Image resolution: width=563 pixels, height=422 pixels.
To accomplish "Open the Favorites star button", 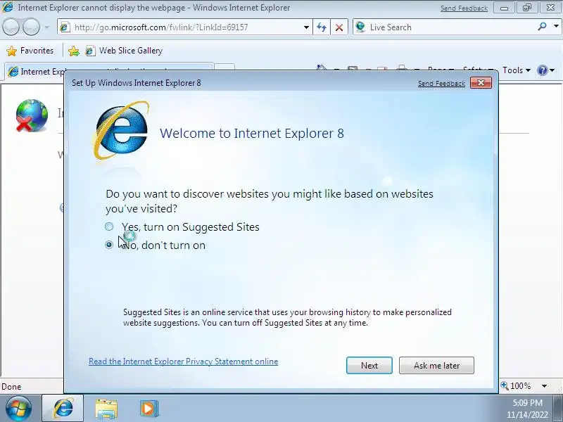I will (30, 51).
